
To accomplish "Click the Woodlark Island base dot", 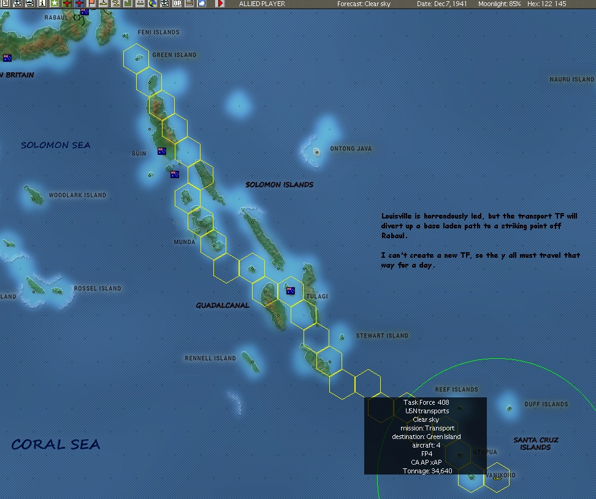I will click(x=34, y=198).
